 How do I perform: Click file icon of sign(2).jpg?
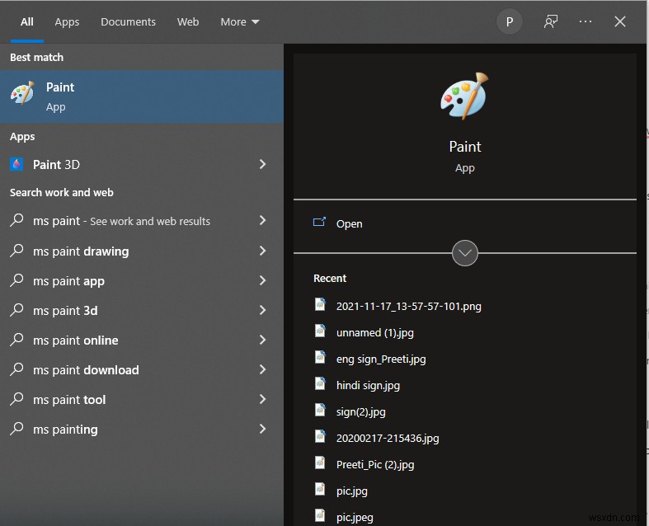320,410
